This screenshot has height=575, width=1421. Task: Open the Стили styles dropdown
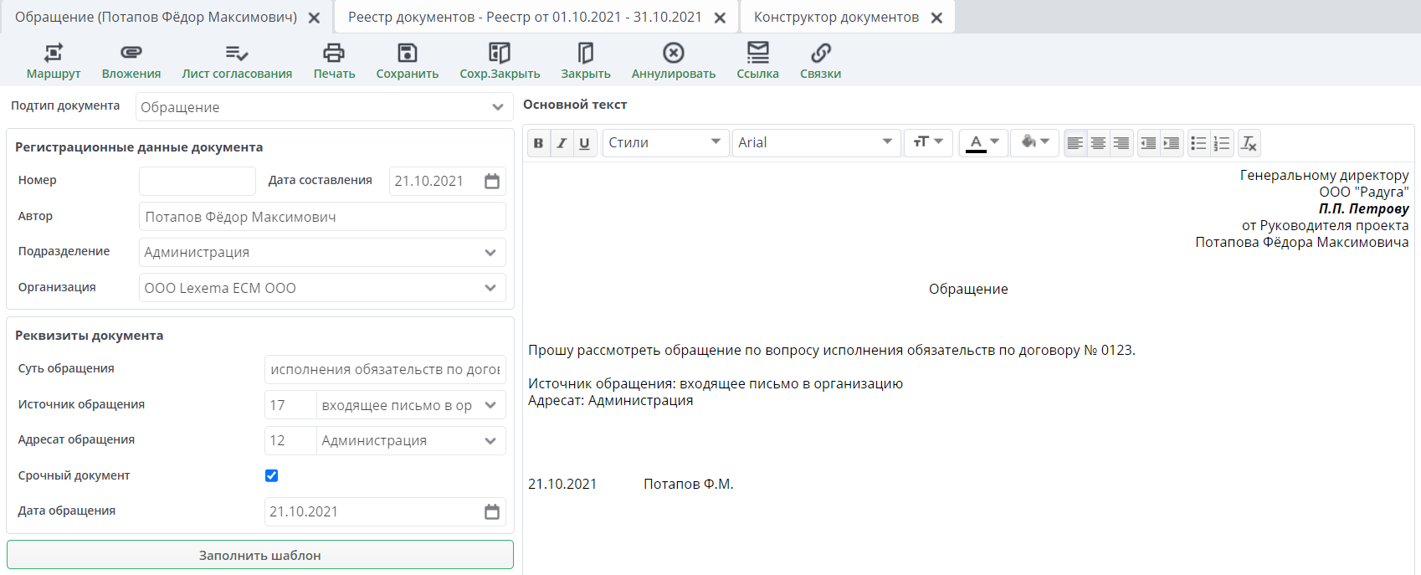pyautogui.click(x=664, y=143)
